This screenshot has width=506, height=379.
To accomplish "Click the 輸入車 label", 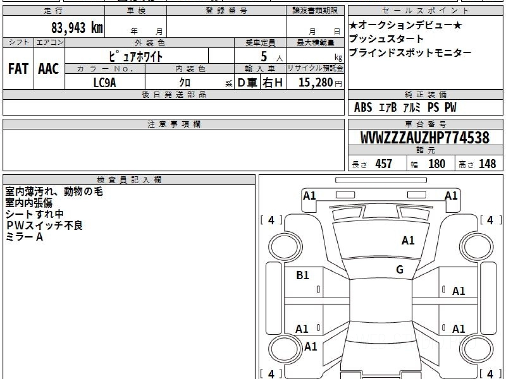I will point(260,69).
